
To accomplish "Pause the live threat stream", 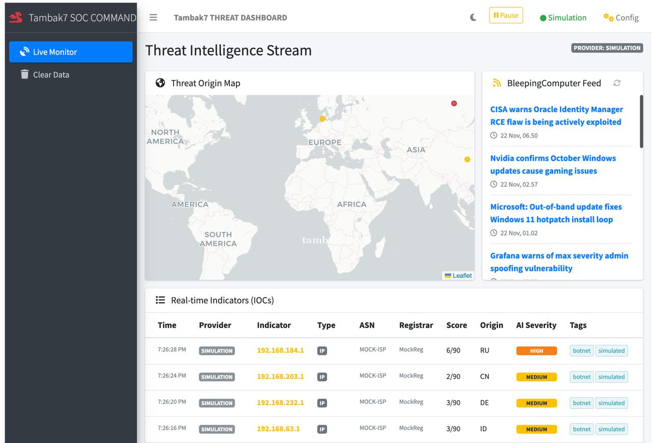I will click(x=505, y=15).
